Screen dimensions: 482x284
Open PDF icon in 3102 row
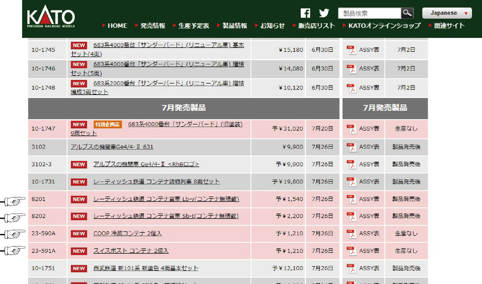(352, 147)
